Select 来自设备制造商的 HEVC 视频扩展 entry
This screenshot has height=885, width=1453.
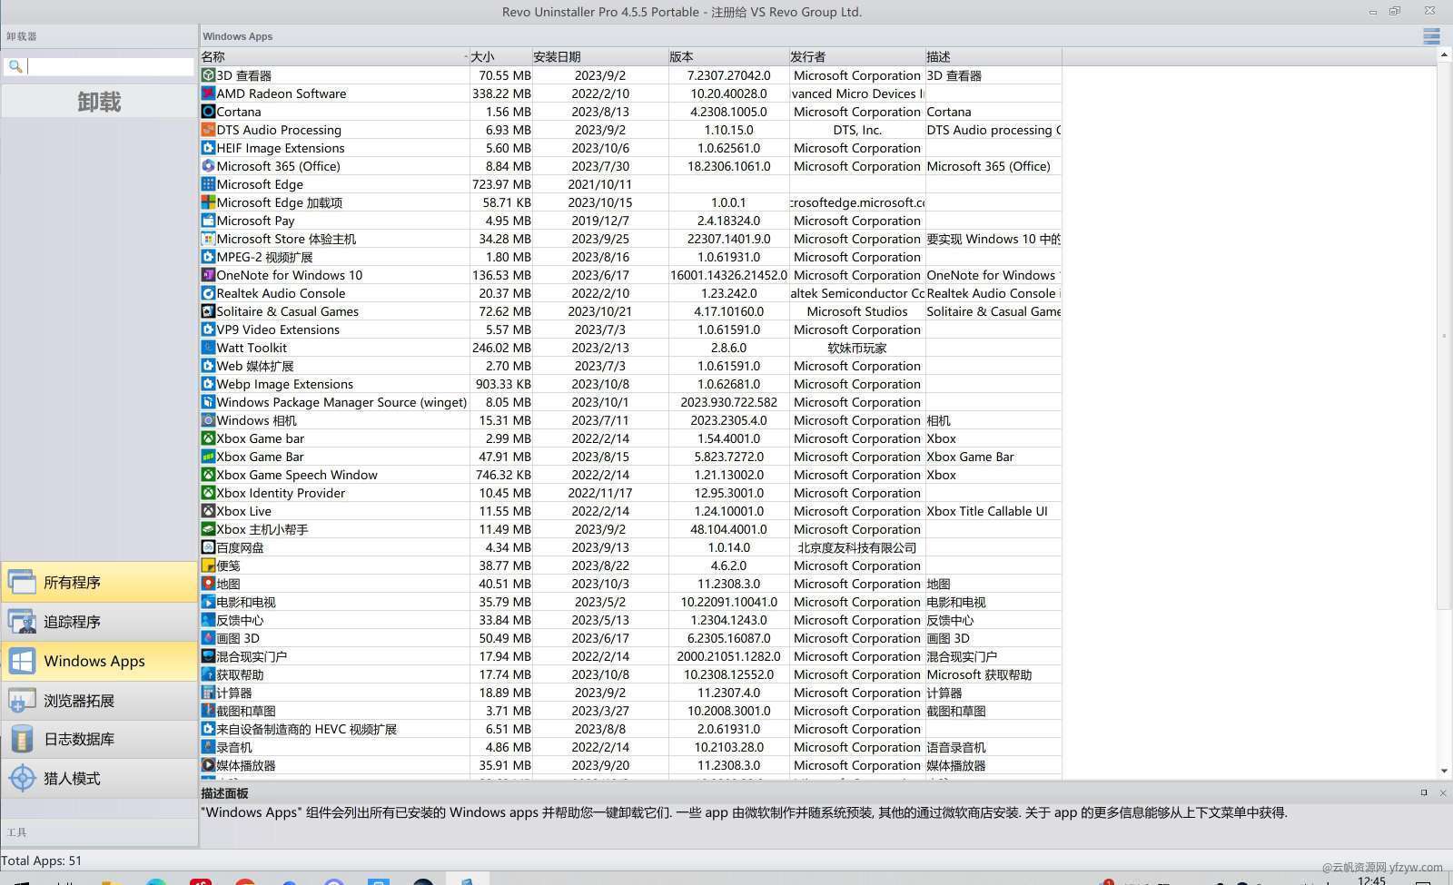coord(630,729)
